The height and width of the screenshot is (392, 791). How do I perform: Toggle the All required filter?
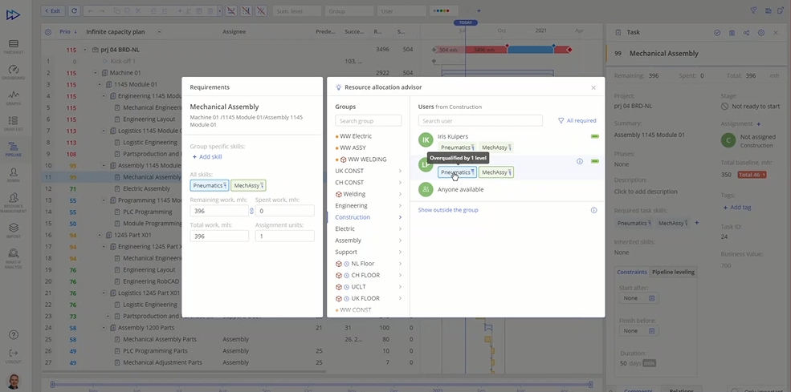pyautogui.click(x=577, y=120)
